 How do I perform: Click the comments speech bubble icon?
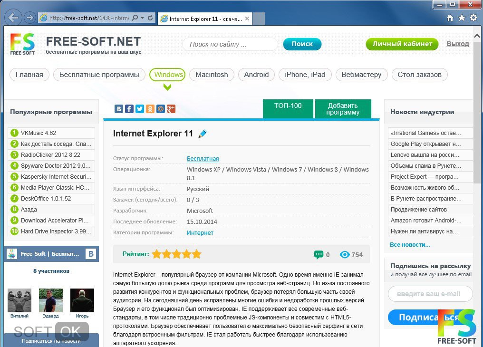coord(319,255)
